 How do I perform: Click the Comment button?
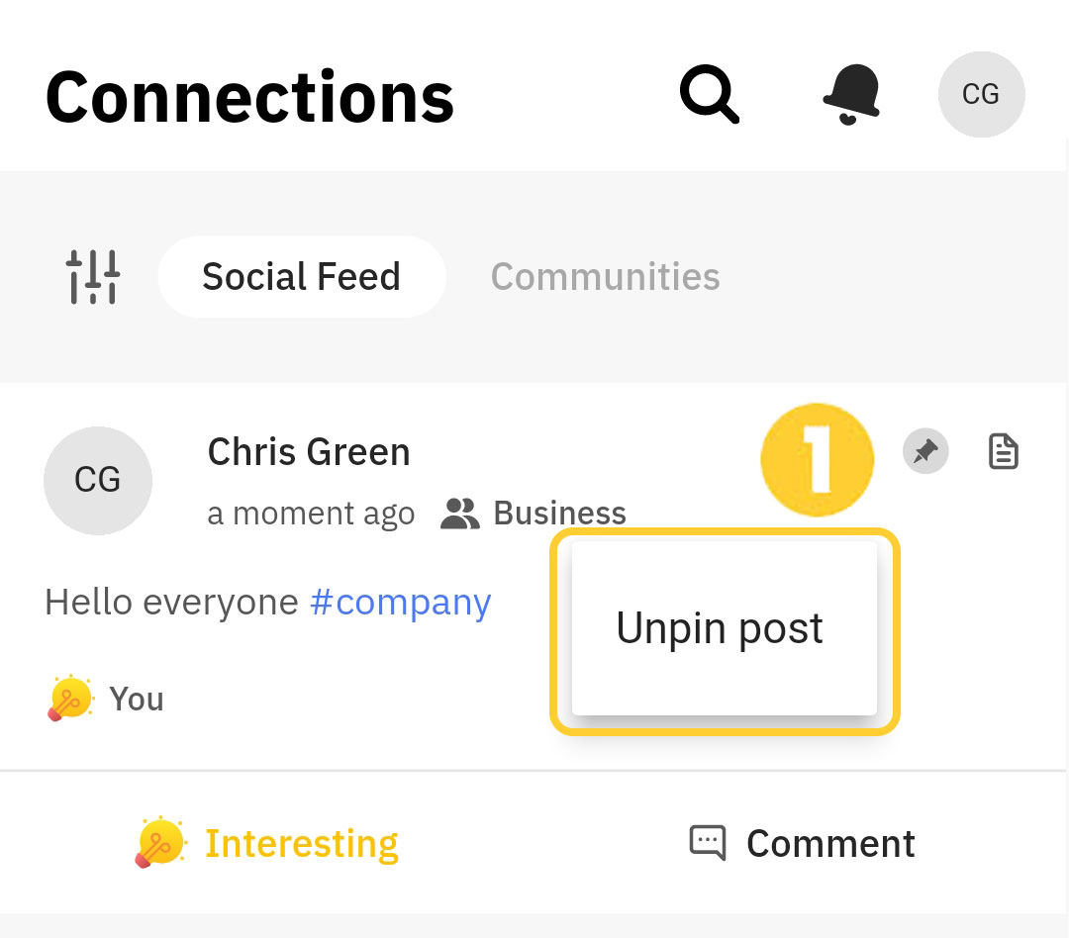802,843
